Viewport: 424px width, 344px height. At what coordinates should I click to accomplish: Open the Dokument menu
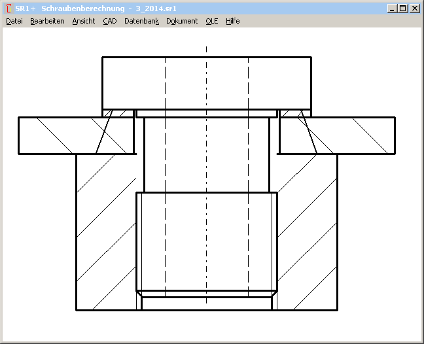pyautogui.click(x=182, y=21)
